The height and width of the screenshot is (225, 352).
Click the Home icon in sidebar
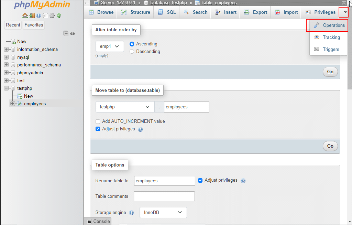click(25, 15)
